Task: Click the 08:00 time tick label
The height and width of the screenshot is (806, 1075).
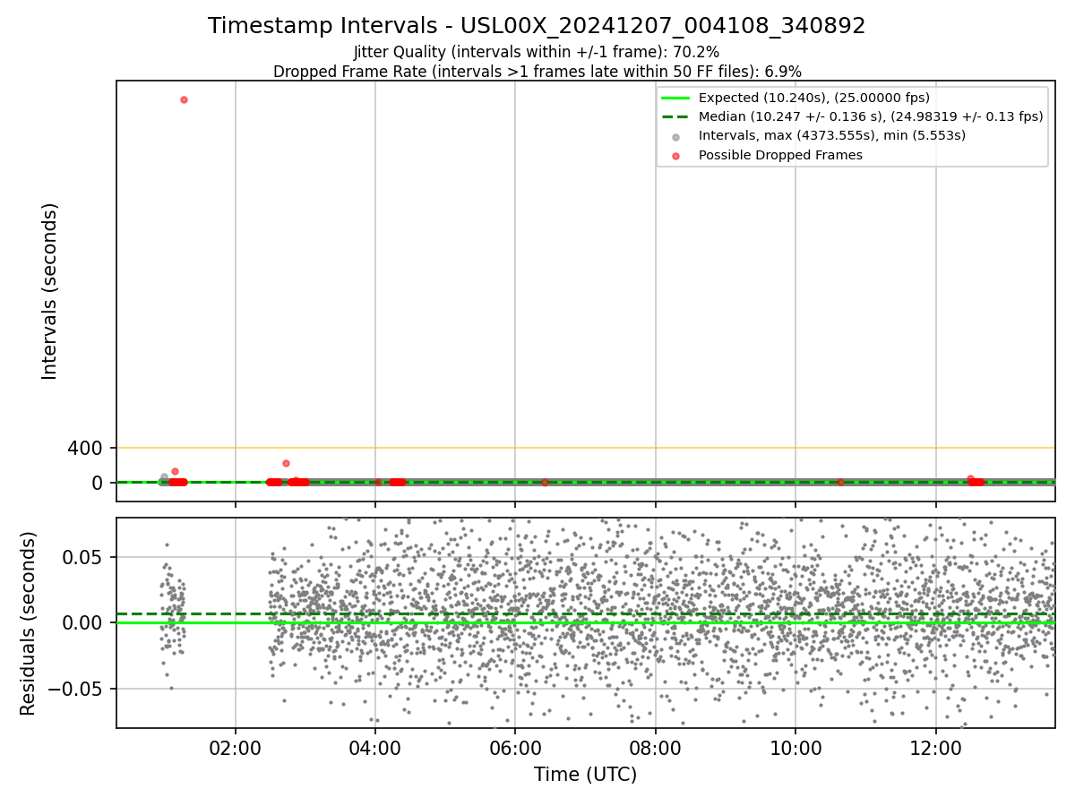Action: coord(656,747)
